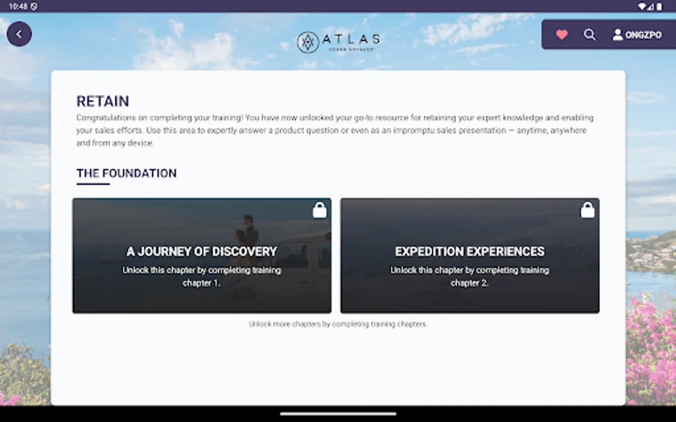Open the A Journey of Discovery chapter card

202,256
